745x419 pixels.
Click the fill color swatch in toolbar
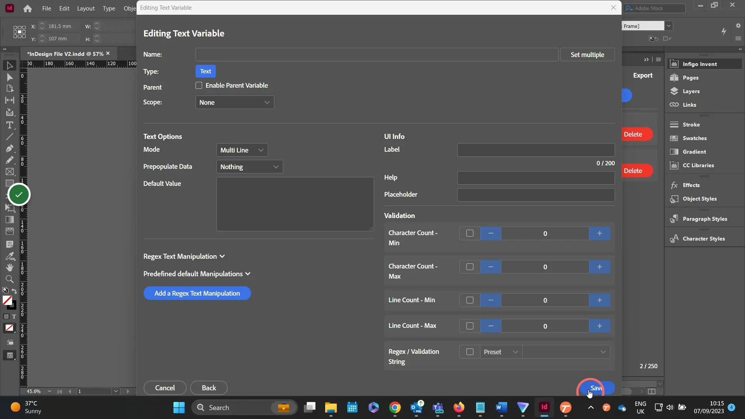[x=7, y=300]
